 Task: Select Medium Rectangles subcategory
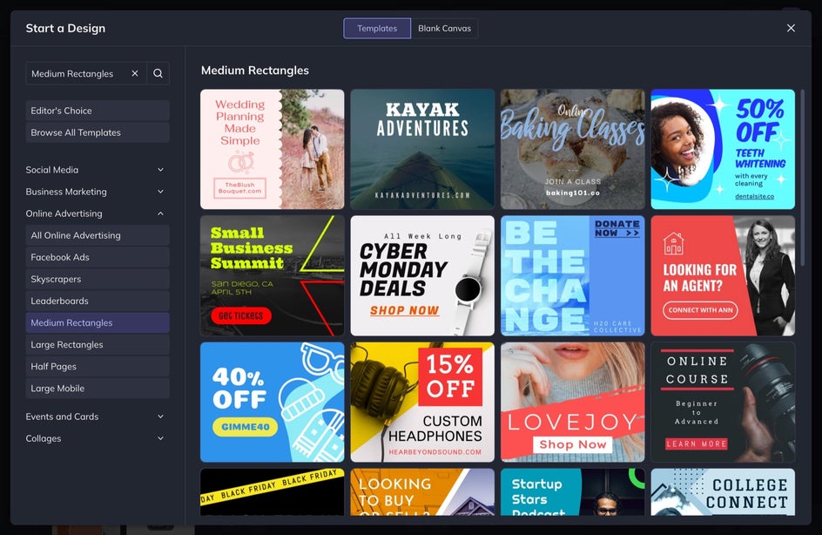point(98,323)
